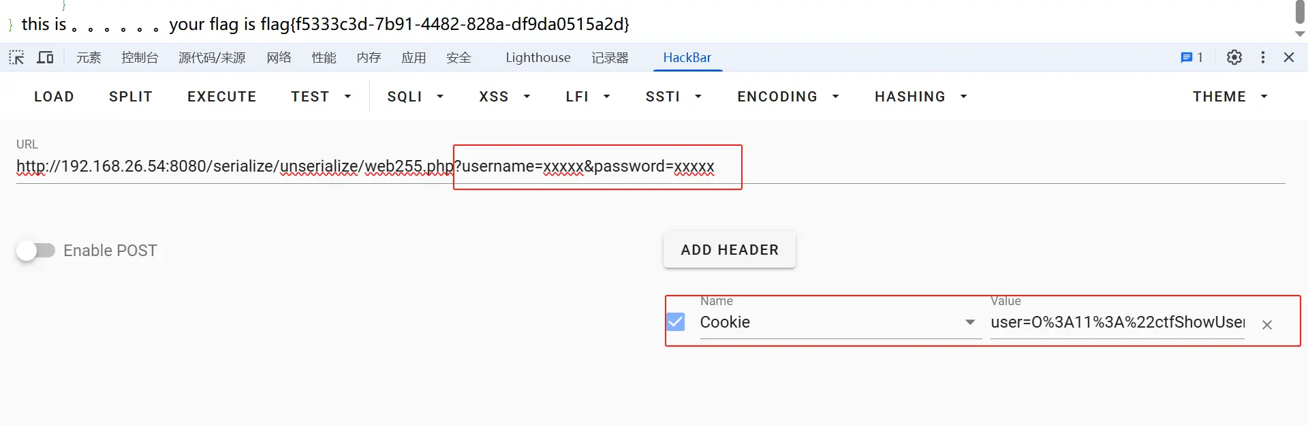Open DevTools settings gear icon

(1234, 57)
